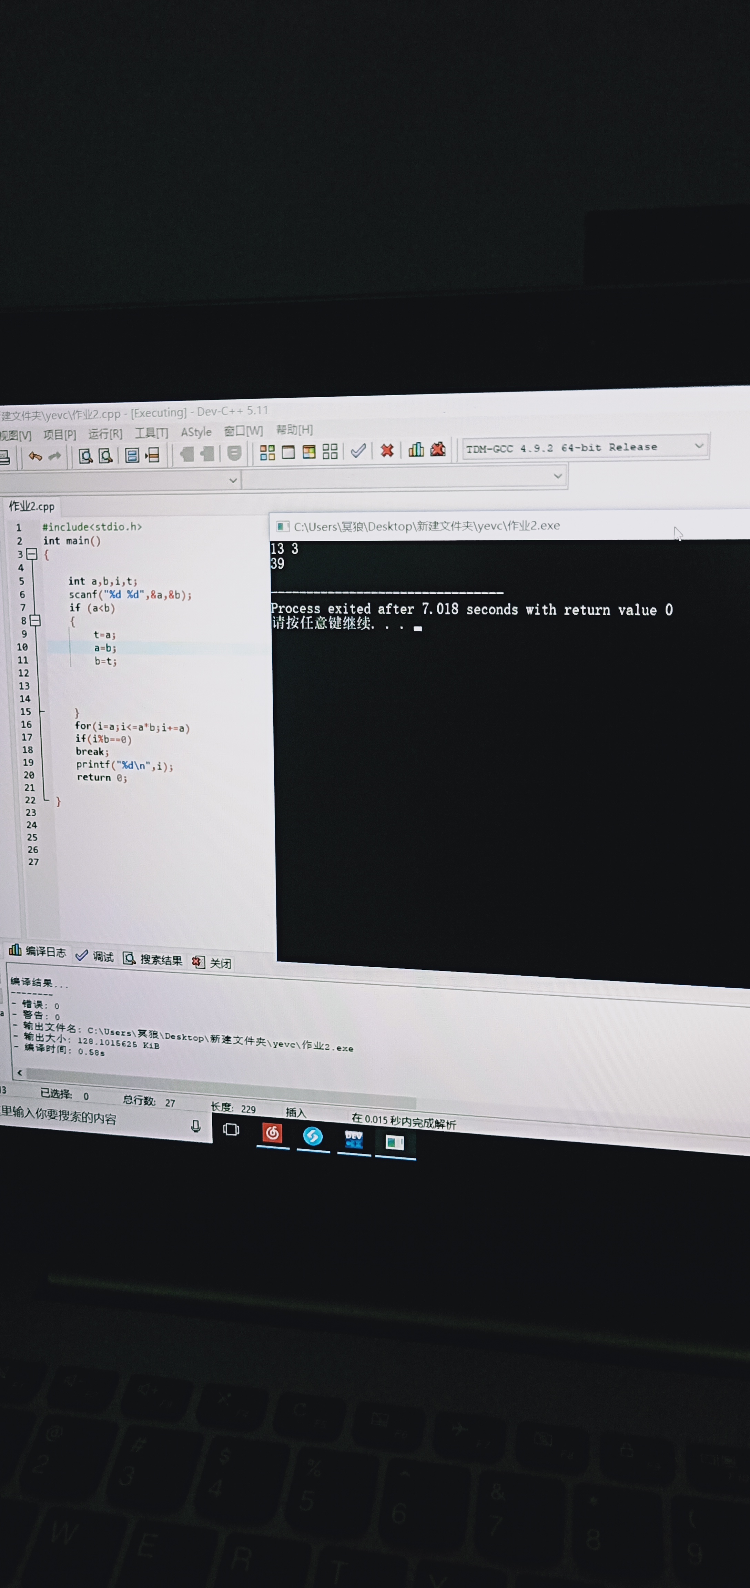Image resolution: width=750 pixels, height=1588 pixels.
Task: Click the Redo arrow in toolbar
Action: pyautogui.click(x=55, y=456)
